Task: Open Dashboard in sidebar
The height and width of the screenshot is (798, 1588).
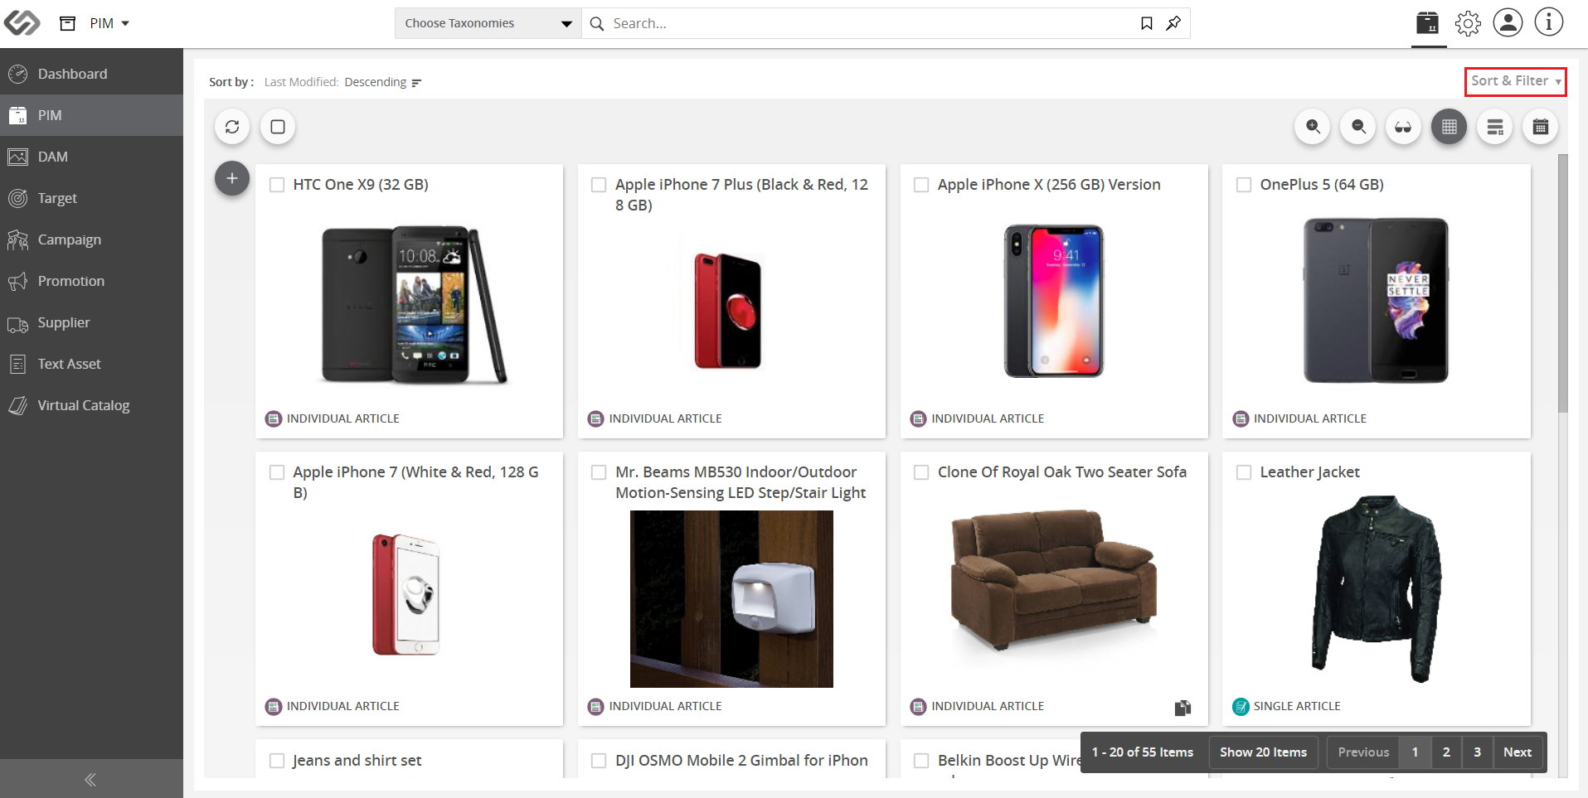Action: tap(91, 74)
